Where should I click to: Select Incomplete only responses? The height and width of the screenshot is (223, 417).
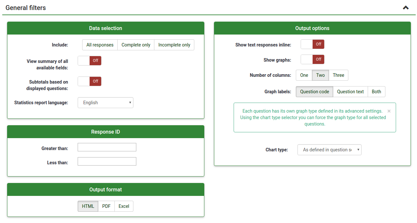tap(174, 45)
